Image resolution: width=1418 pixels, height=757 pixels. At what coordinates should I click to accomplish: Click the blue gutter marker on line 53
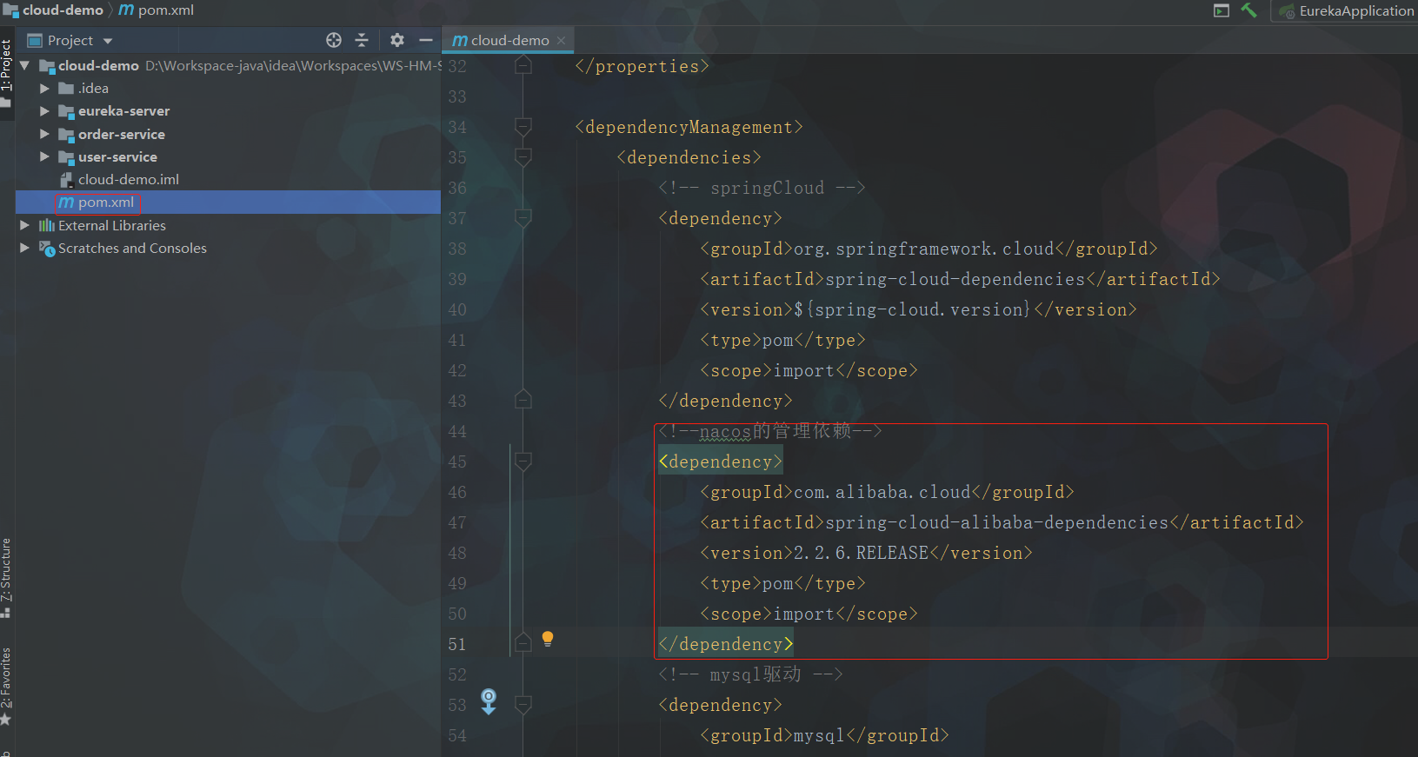(x=489, y=701)
